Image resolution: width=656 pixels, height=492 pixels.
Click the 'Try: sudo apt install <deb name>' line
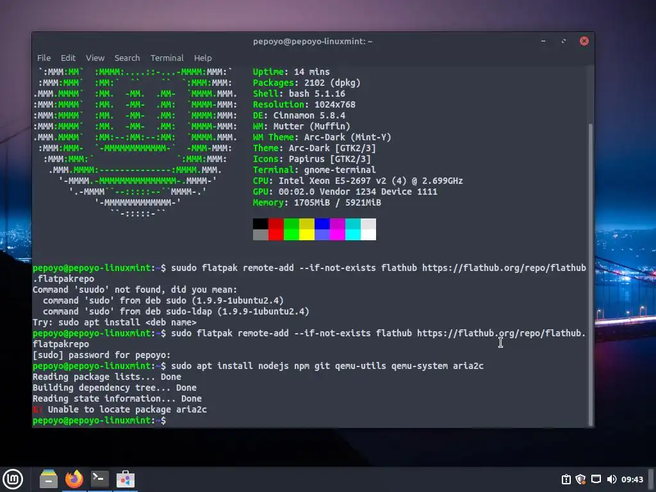coord(115,323)
